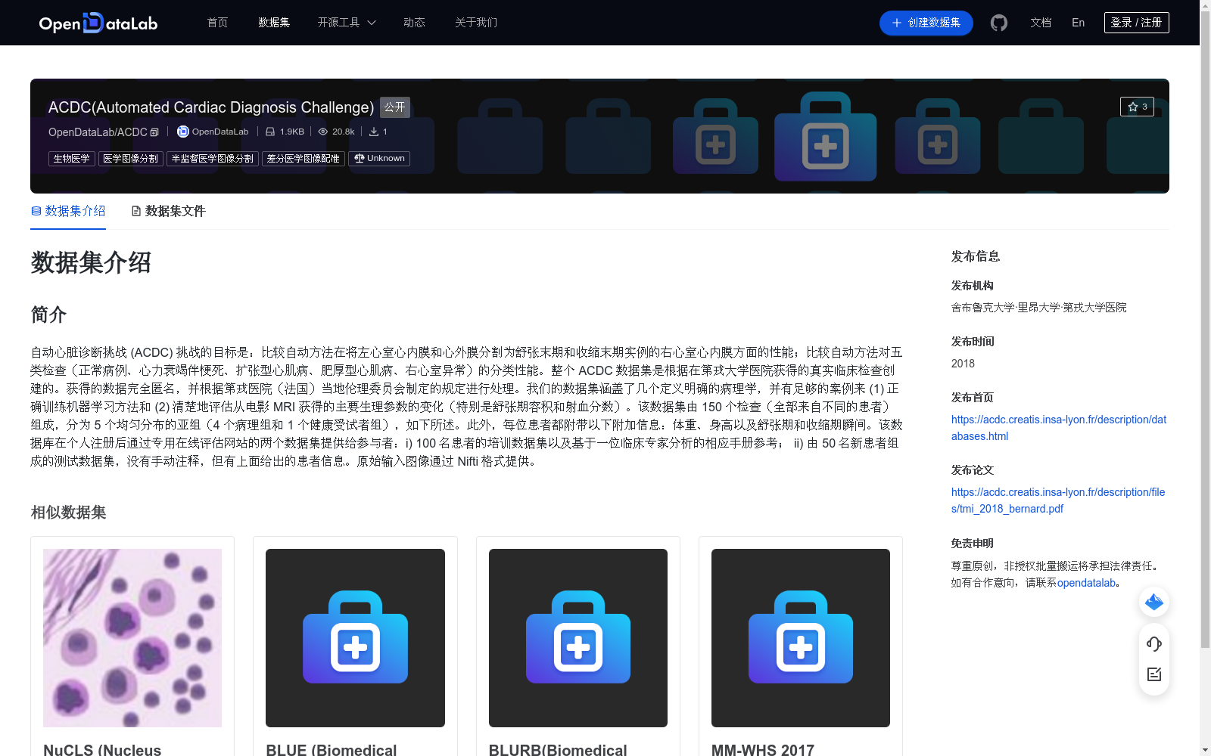Click the opendatalab contact link
1211x756 pixels.
pos(1086,583)
